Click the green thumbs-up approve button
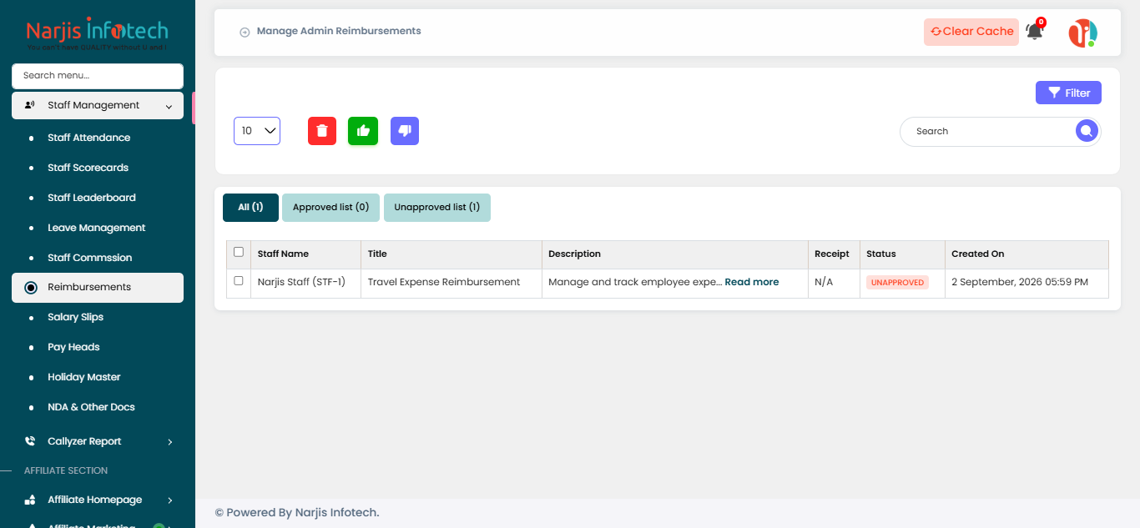This screenshot has height=528, width=1140. click(x=363, y=131)
